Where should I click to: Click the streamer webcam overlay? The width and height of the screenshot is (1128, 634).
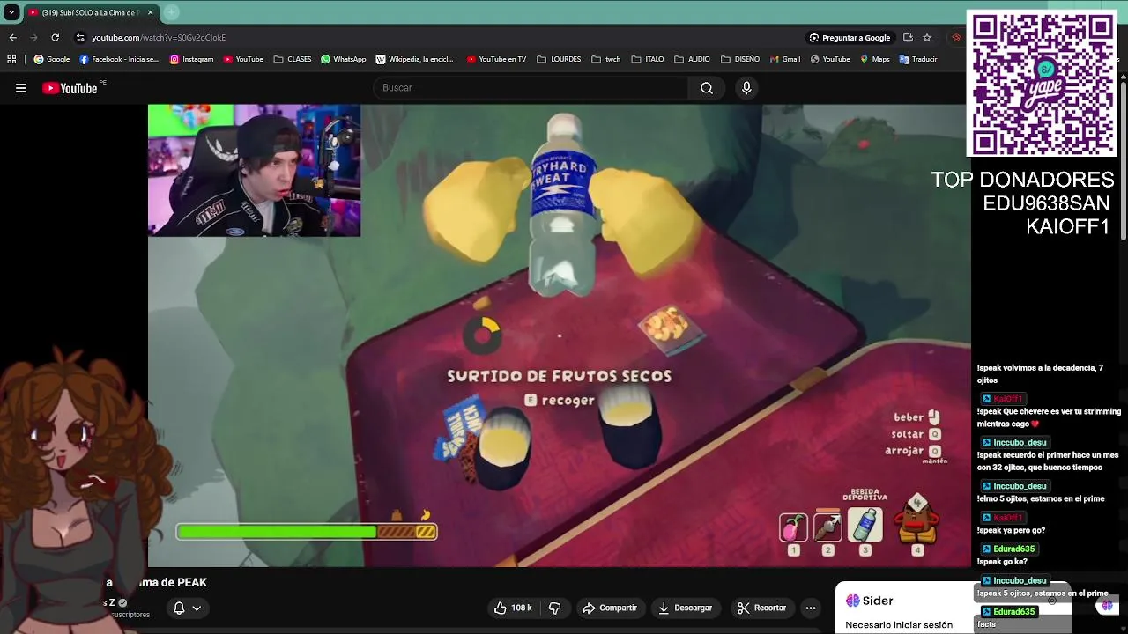pos(255,171)
